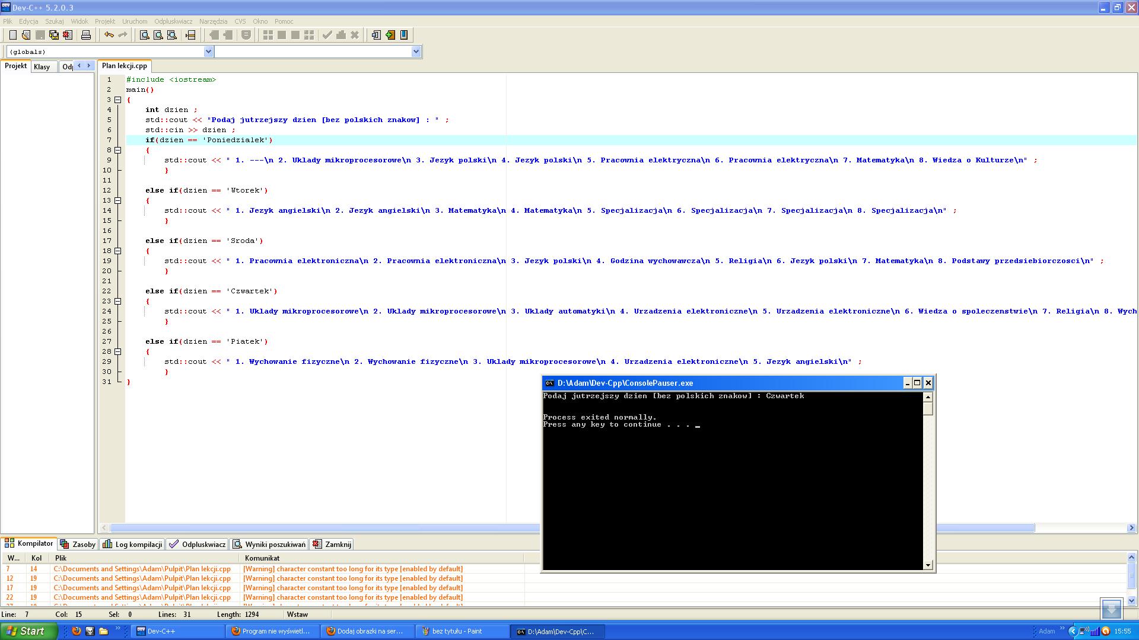Select the warning row for line 12
The height and width of the screenshot is (640, 1139).
263,578
